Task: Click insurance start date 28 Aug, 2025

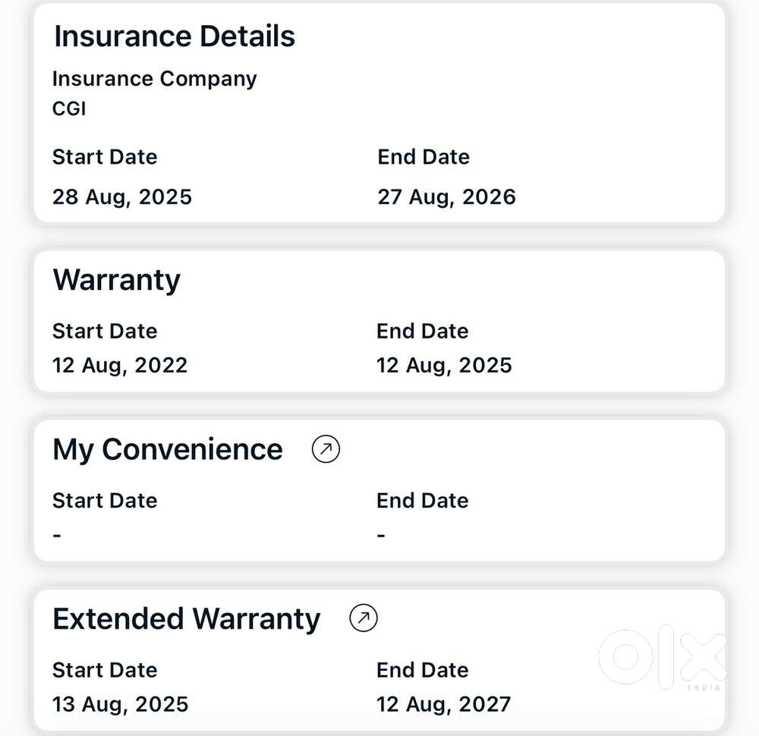Action: click(x=122, y=197)
